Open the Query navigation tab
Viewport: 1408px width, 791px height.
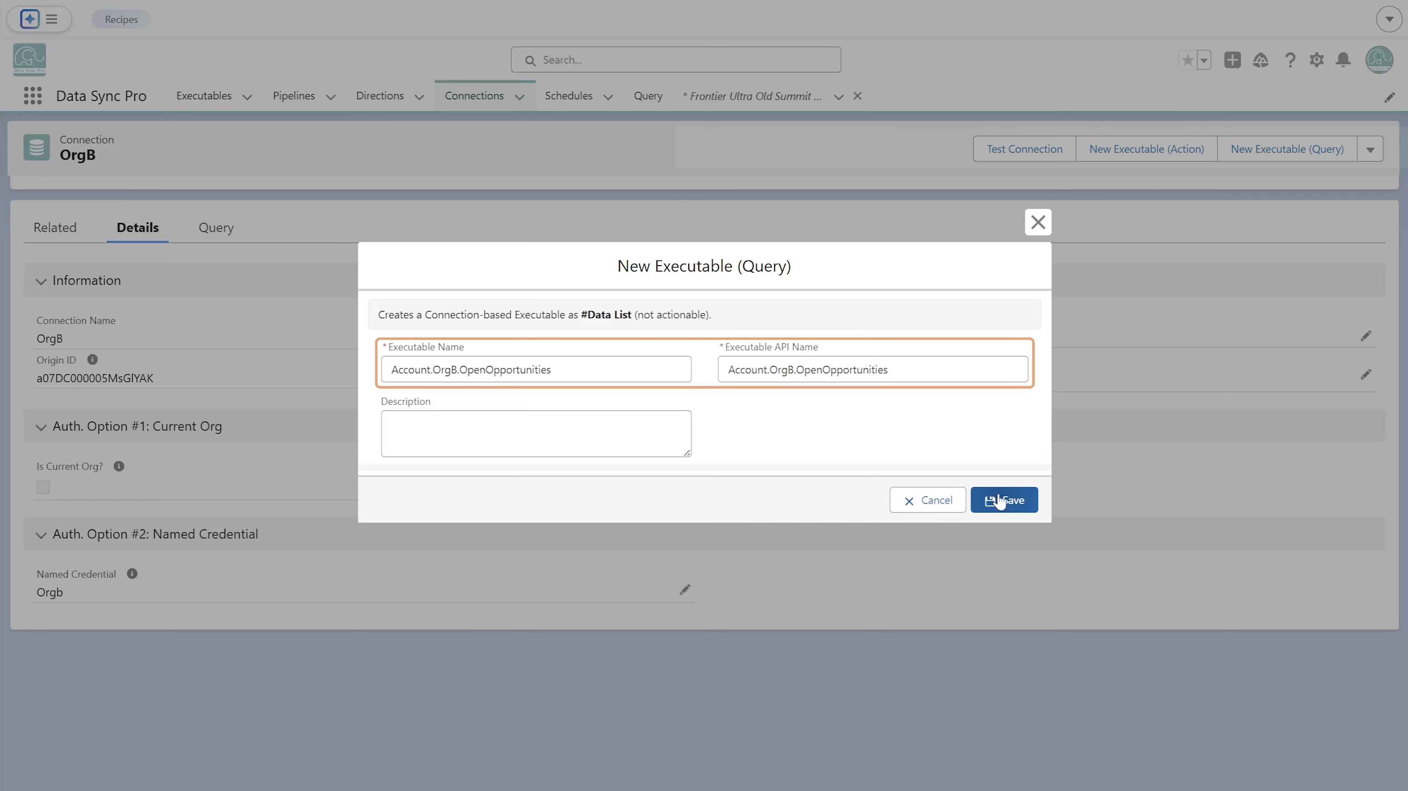(648, 96)
